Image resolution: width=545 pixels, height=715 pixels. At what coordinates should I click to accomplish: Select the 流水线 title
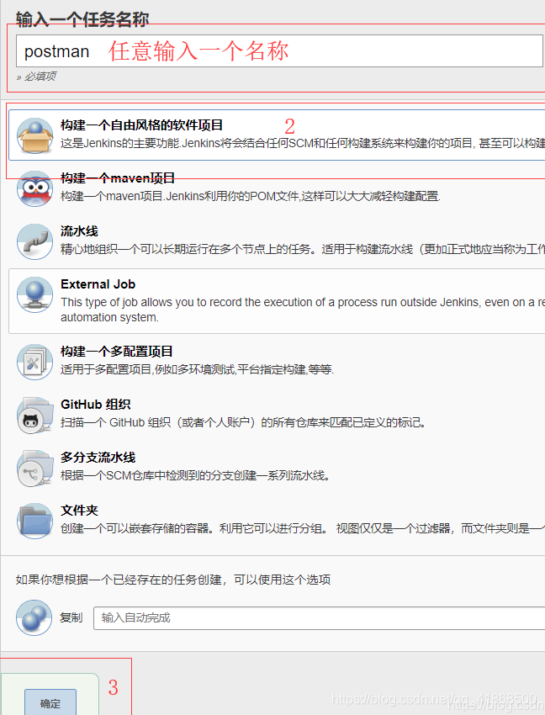79,231
